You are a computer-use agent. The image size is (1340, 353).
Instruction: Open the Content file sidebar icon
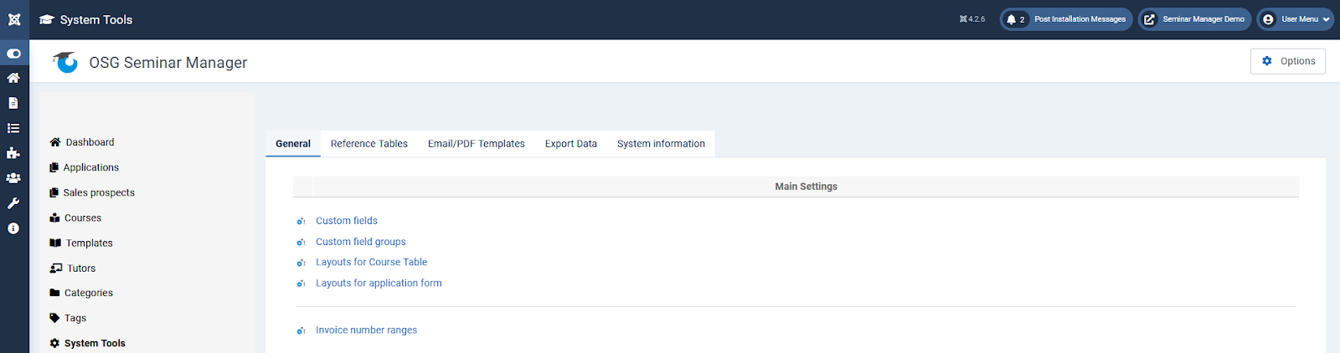(13, 103)
